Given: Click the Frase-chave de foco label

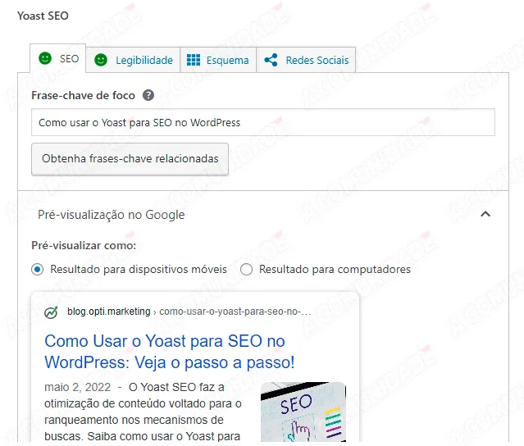Looking at the screenshot, I should pos(83,96).
